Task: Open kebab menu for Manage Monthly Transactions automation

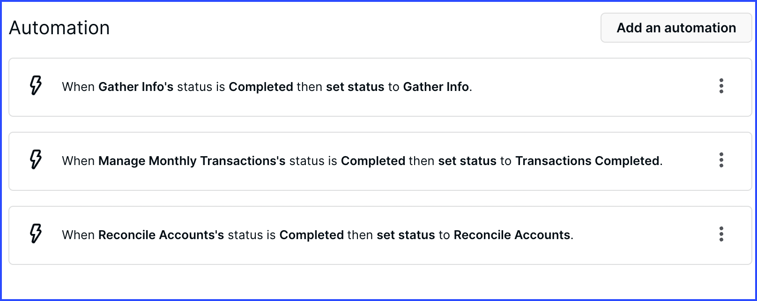Action: [x=721, y=160]
